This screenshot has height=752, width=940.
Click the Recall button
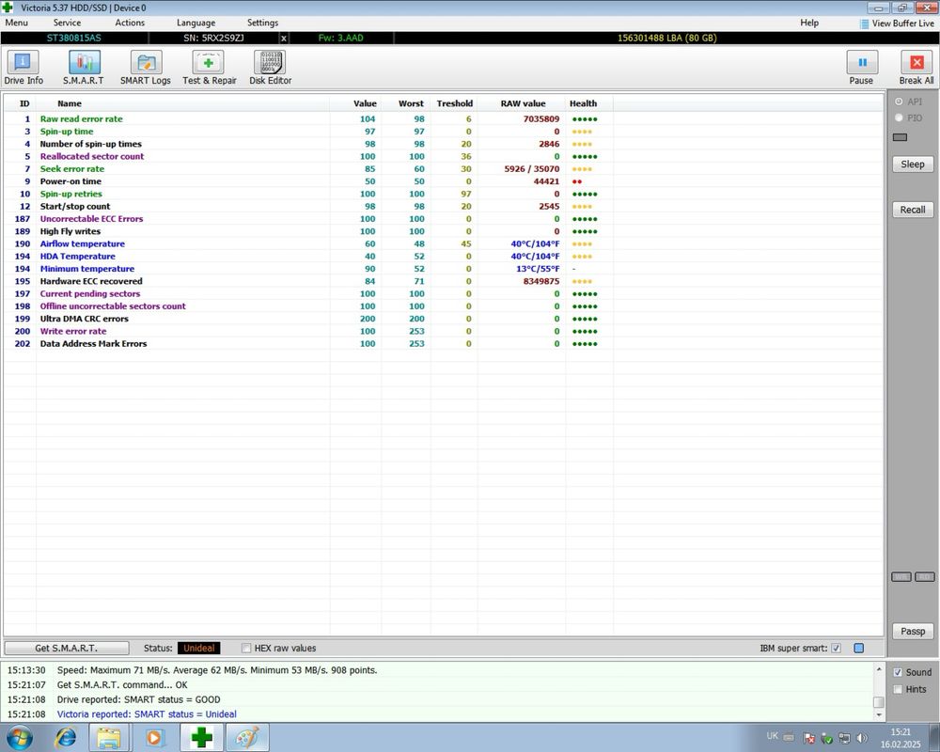tap(913, 210)
